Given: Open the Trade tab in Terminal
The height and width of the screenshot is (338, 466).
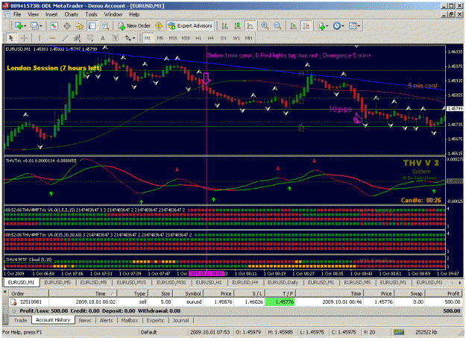Looking at the screenshot, I should (20, 320).
